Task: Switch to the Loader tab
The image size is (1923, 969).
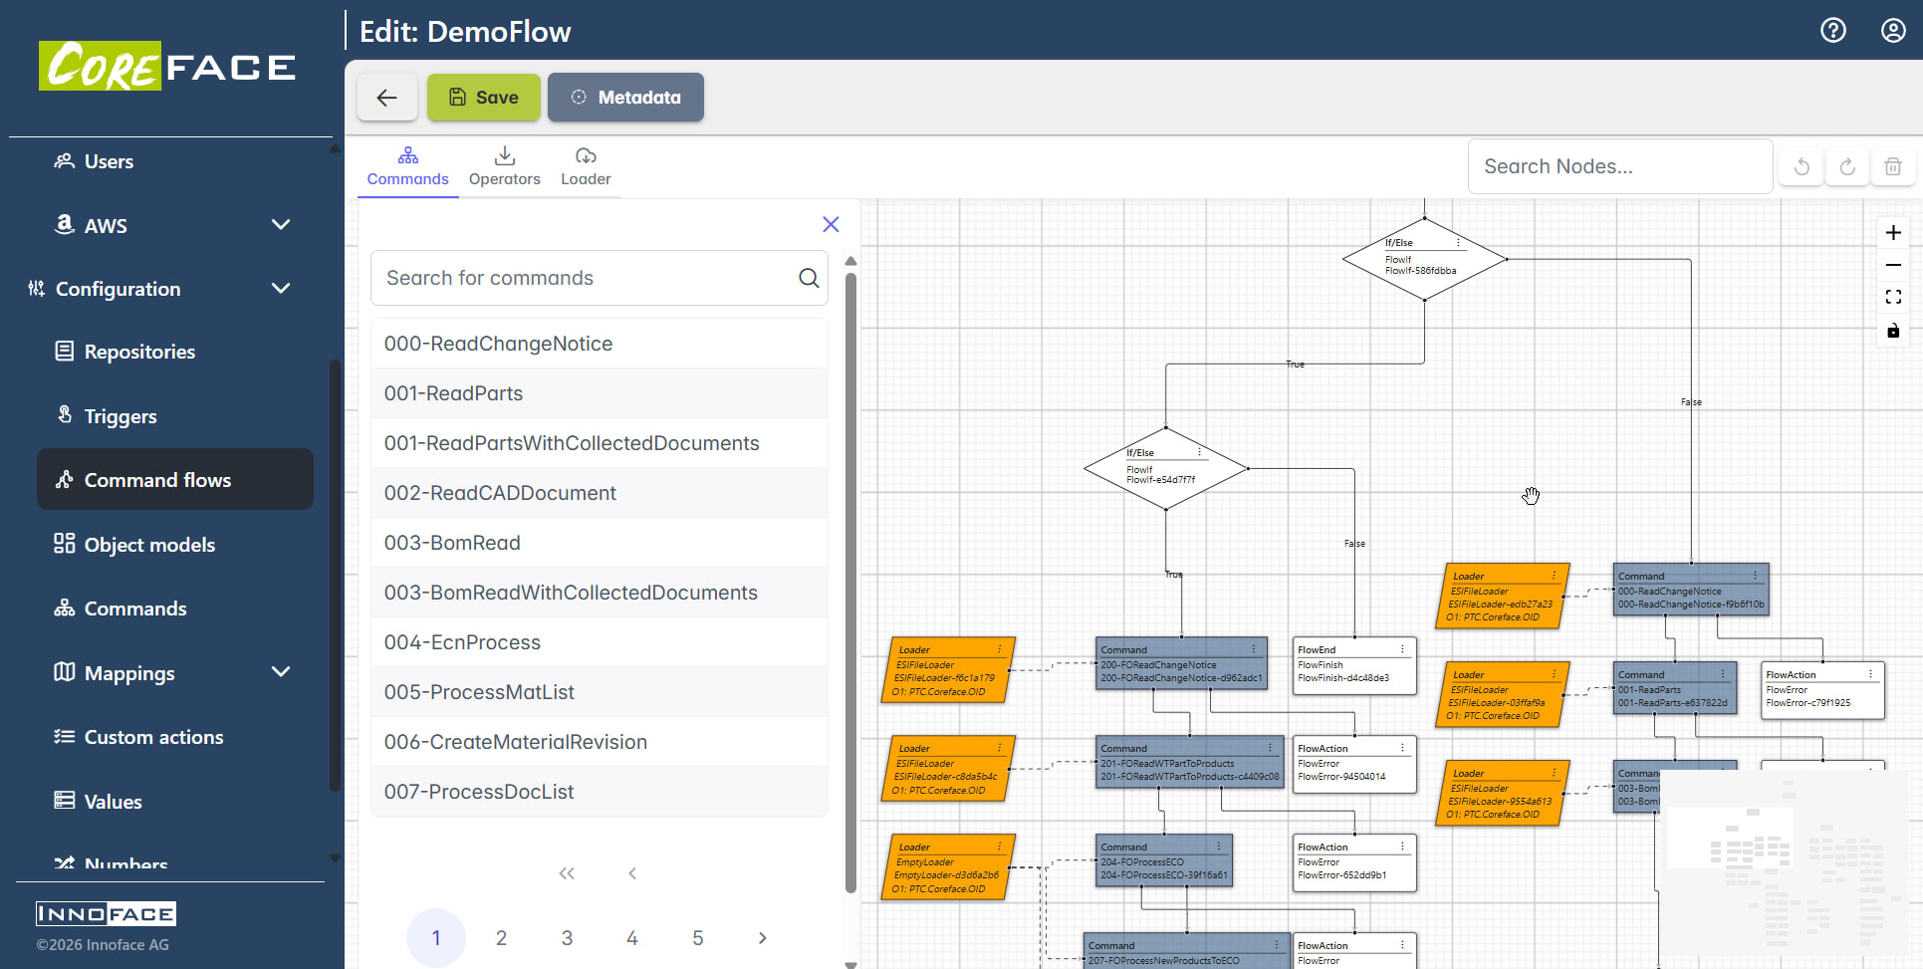Action: [x=586, y=167]
